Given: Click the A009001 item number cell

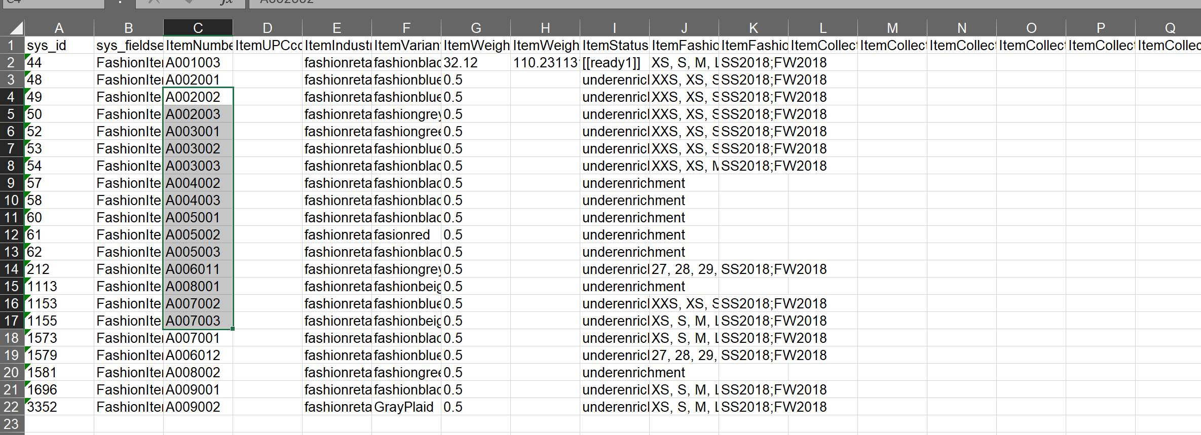Looking at the screenshot, I should (x=198, y=390).
